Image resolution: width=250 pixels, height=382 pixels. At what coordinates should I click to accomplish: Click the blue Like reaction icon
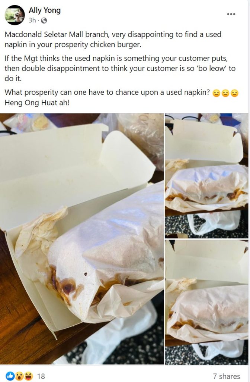tap(10, 376)
